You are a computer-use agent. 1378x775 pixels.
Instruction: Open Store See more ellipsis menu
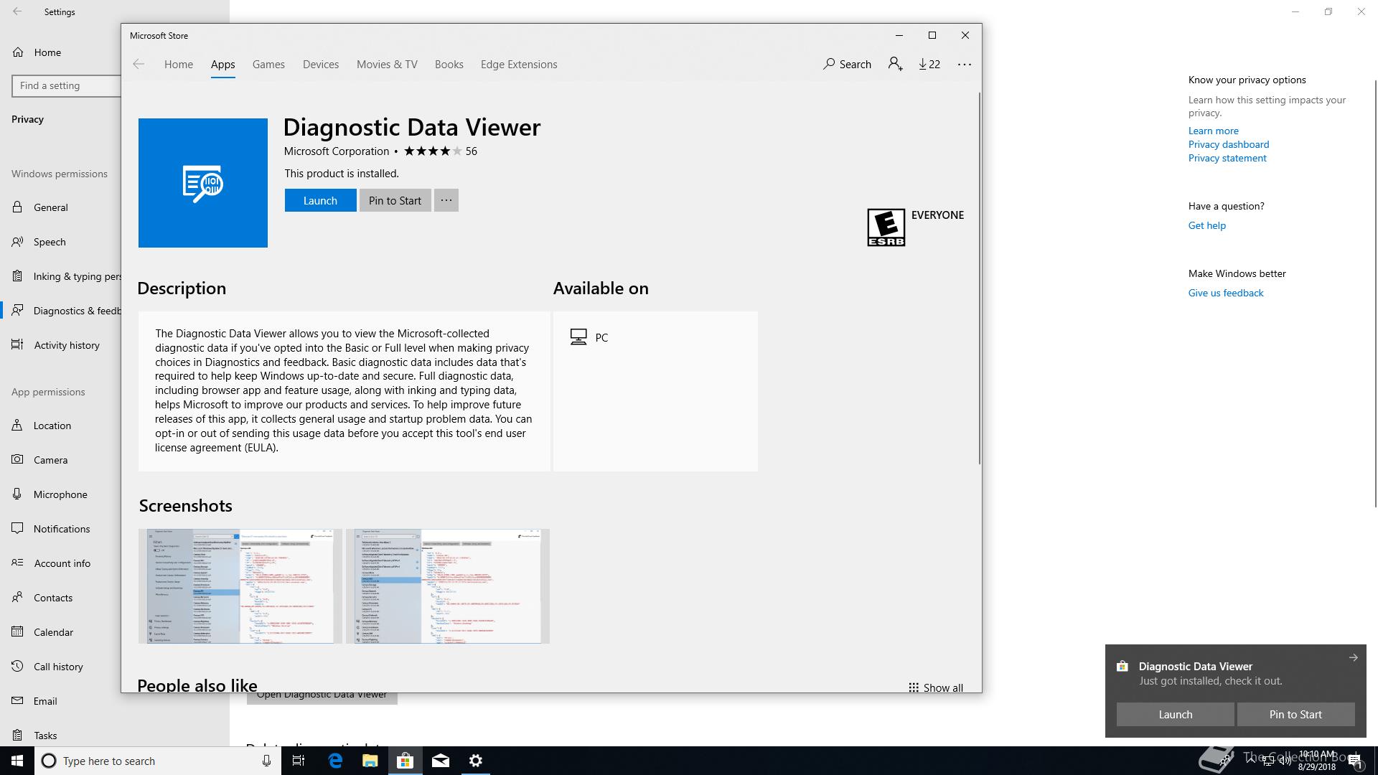click(964, 64)
